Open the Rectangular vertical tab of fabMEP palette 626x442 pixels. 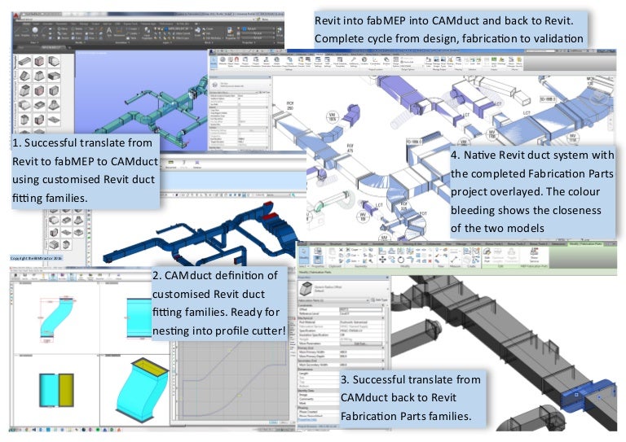15,62
